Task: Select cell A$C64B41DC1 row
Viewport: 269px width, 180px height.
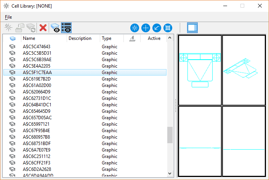Action: [37, 105]
